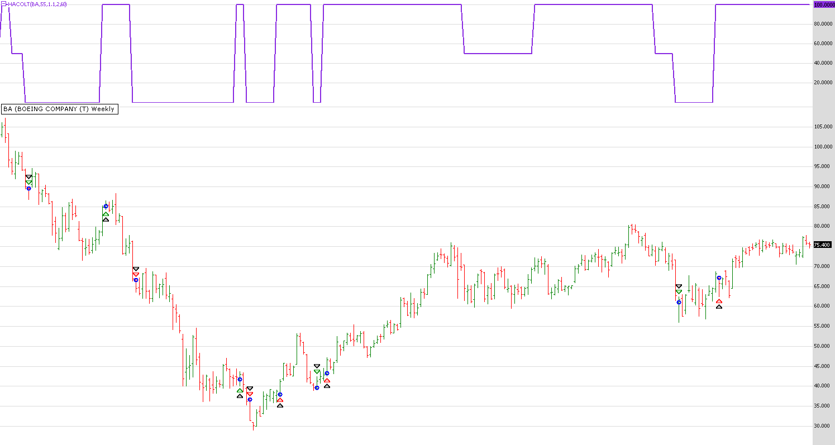The image size is (835, 445).
Task: Click the rightmost black down-arrow marker
Action: pyautogui.click(x=679, y=286)
